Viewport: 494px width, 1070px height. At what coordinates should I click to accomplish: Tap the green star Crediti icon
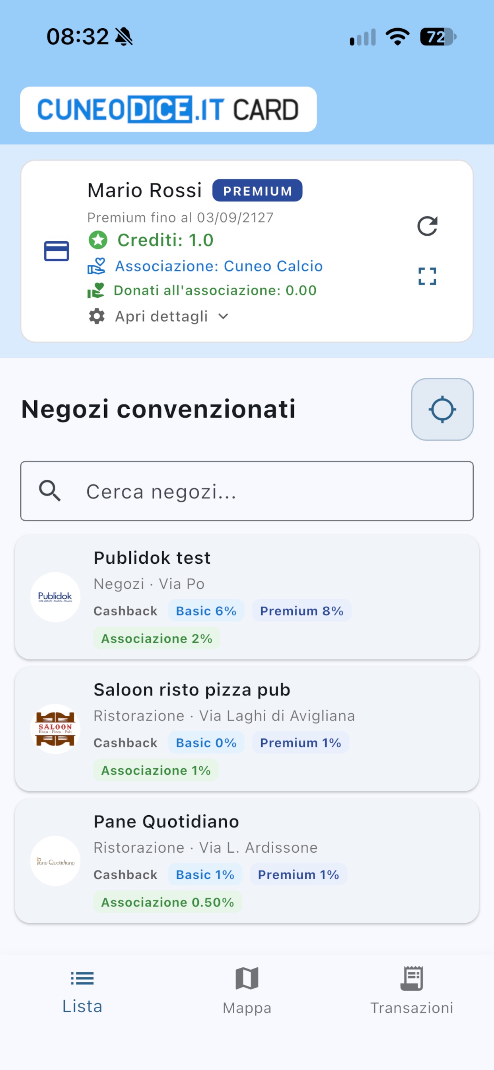98,240
